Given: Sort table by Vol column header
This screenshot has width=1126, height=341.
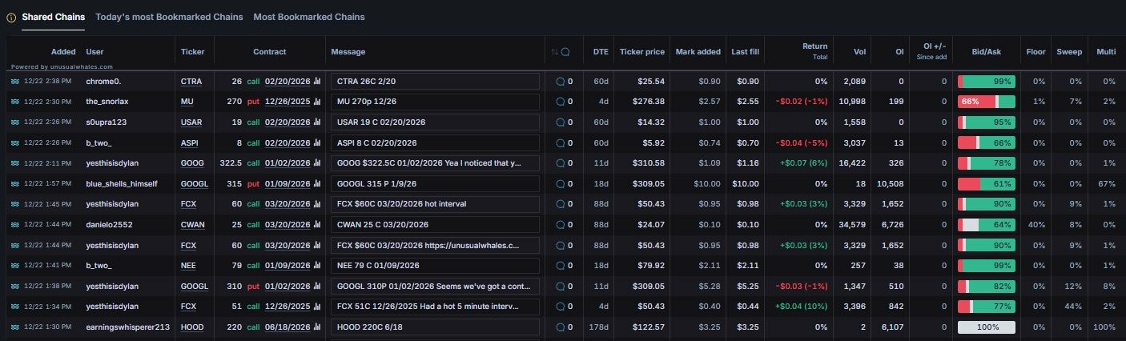Looking at the screenshot, I should coord(859,52).
